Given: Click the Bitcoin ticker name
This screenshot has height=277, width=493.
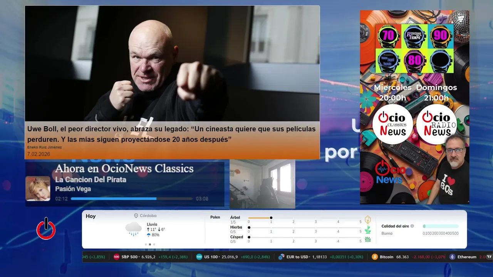Looking at the screenshot, I should 387,257.
